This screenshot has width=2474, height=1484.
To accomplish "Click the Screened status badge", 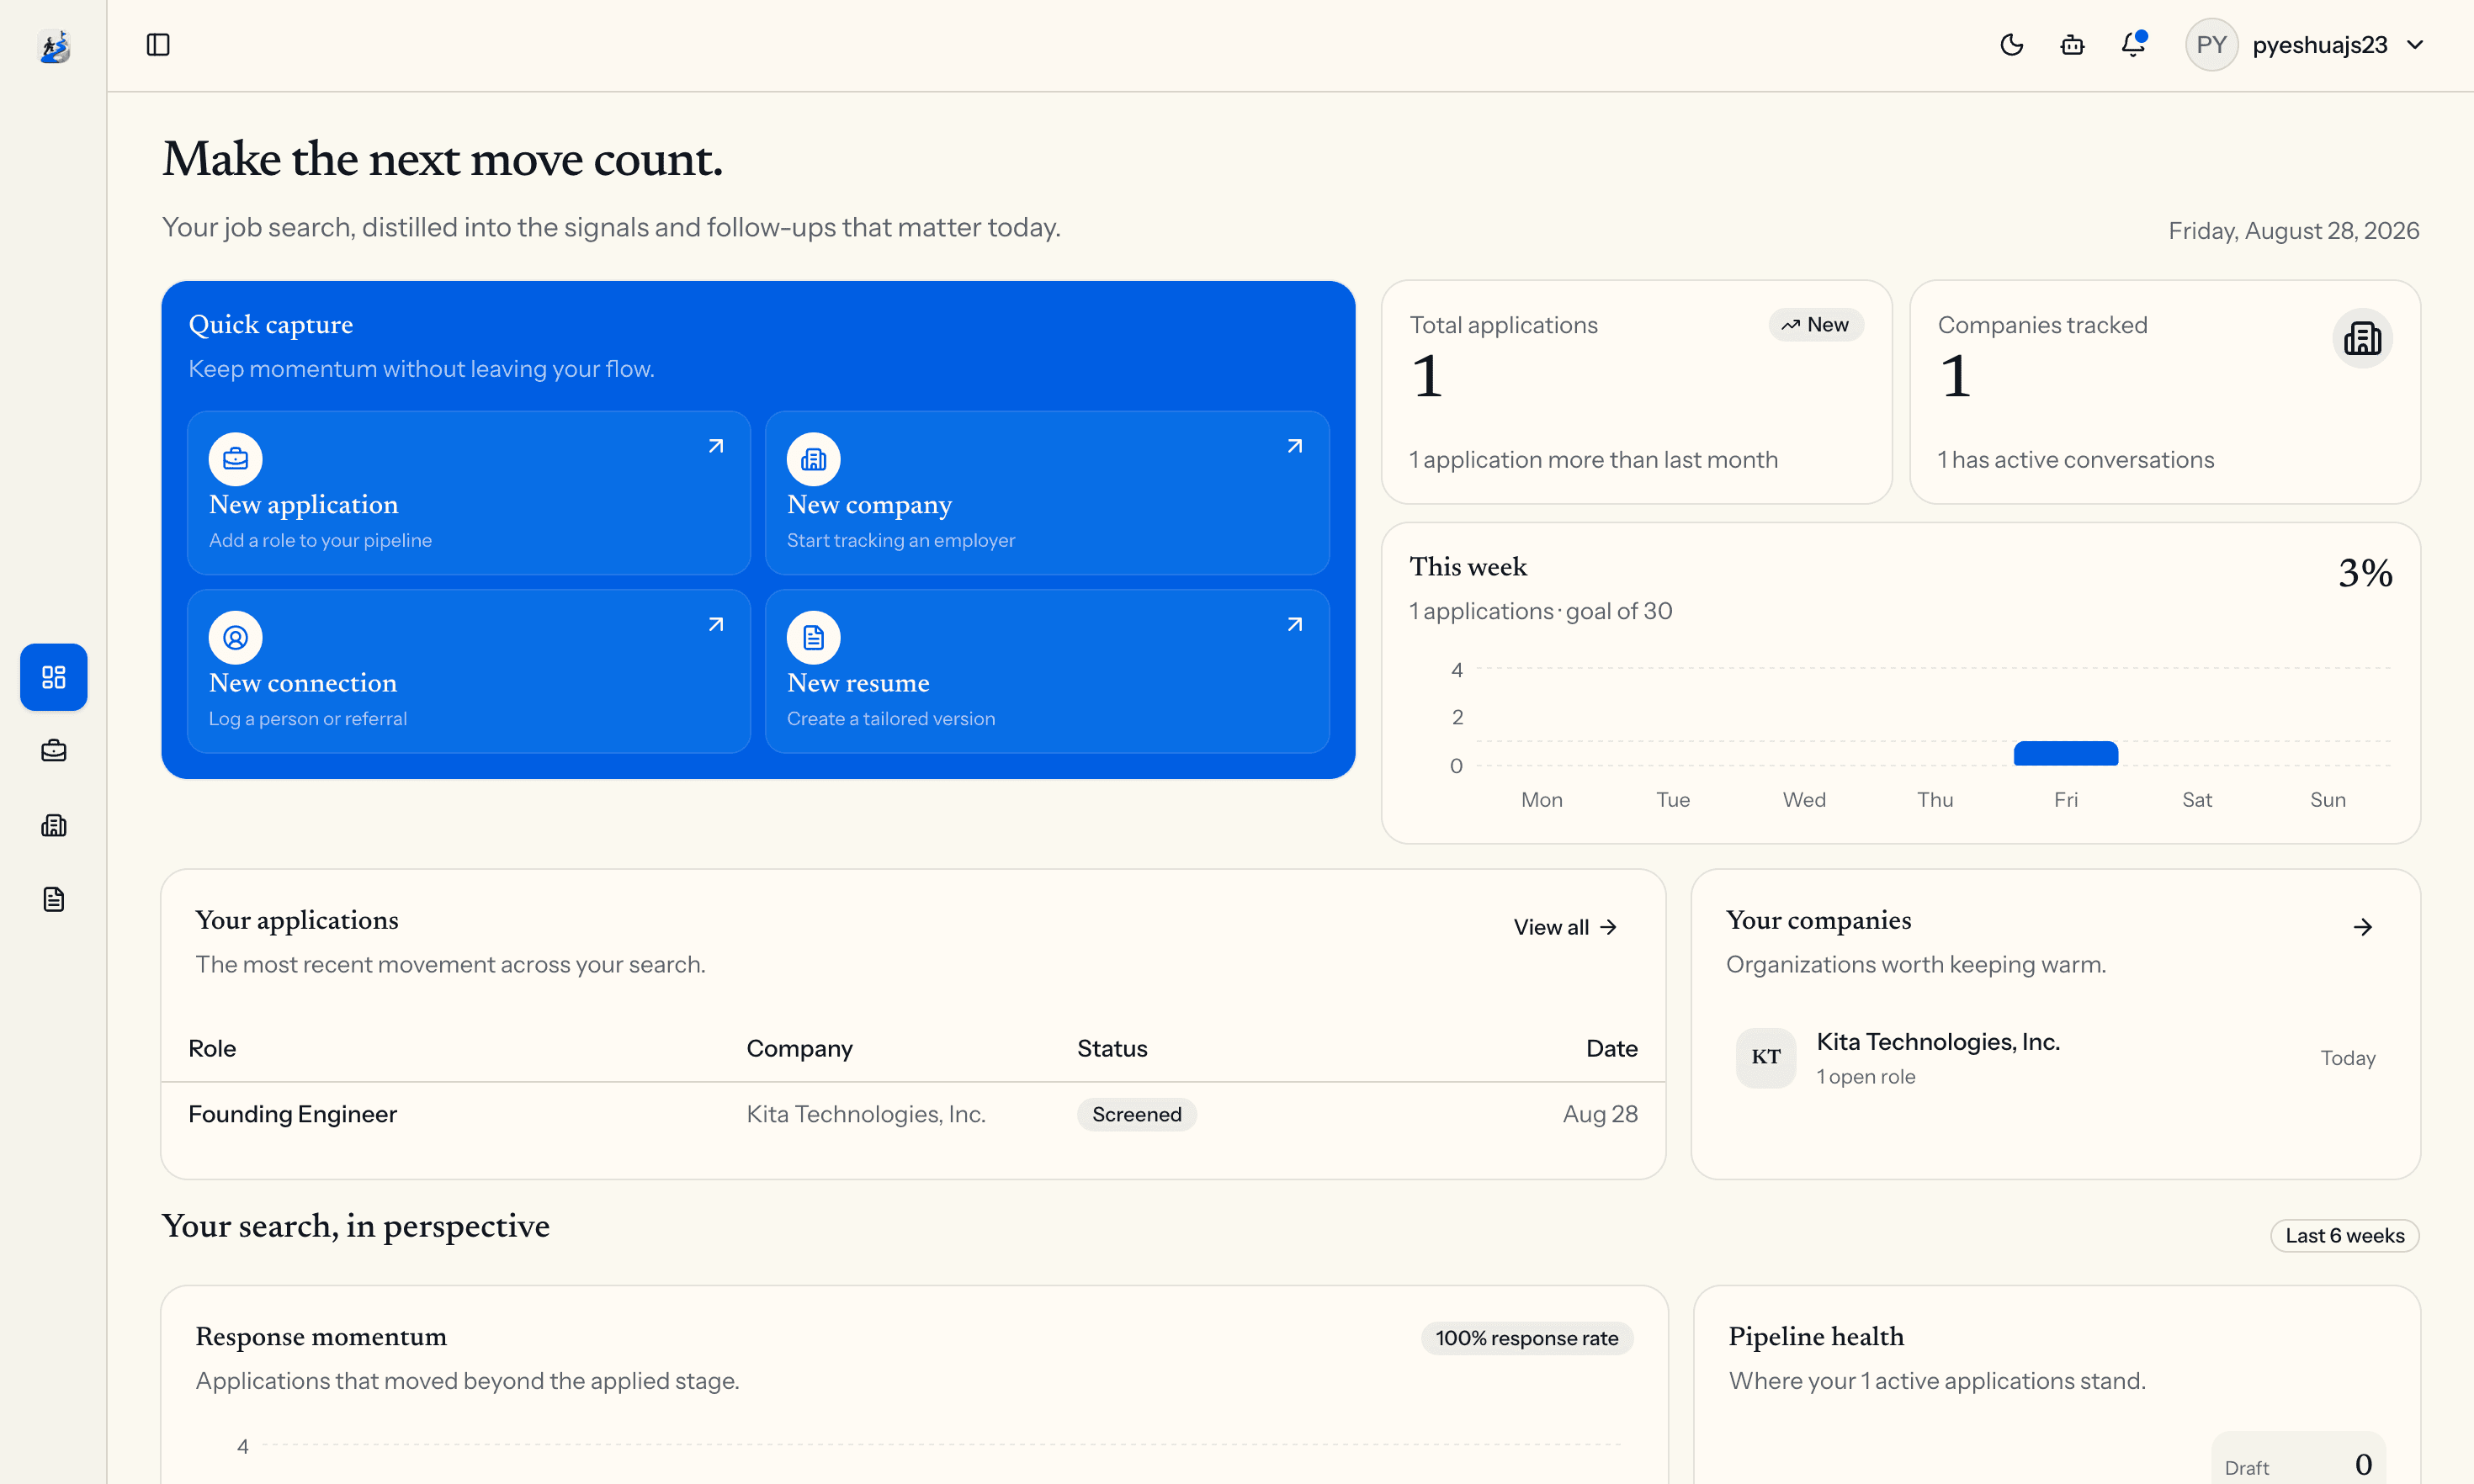I will tap(1136, 1114).
